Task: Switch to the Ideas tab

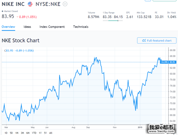Action: [x=27, y=27]
